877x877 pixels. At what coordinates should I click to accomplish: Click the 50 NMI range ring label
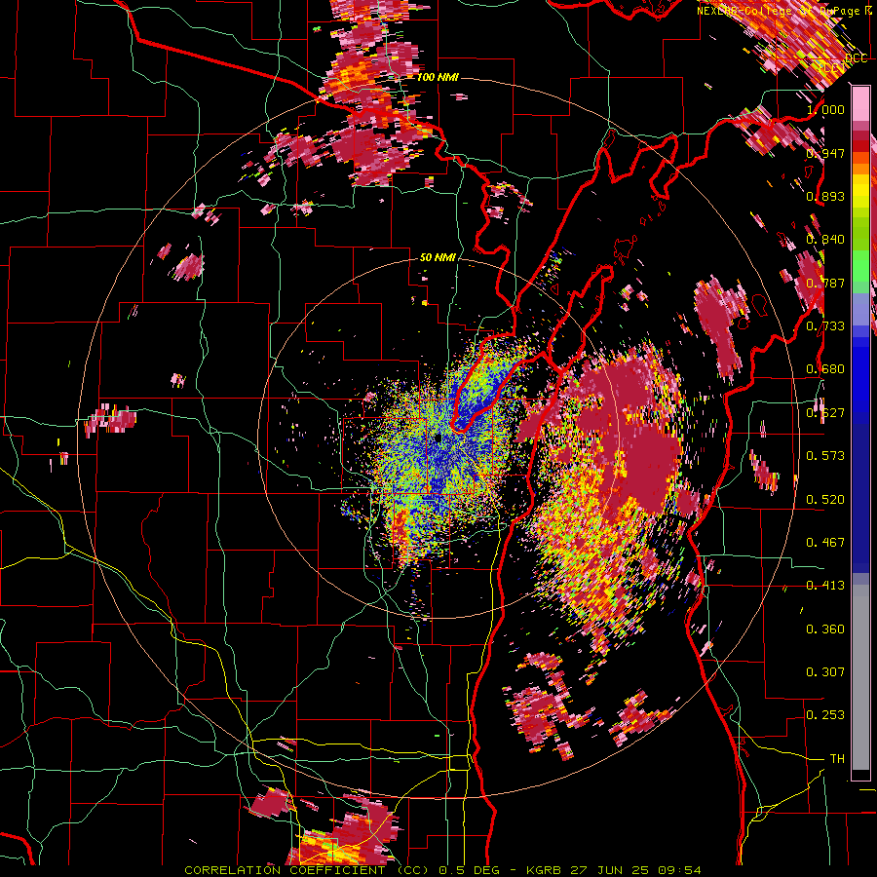[x=438, y=258]
